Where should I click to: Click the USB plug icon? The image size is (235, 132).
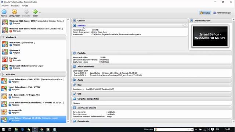coord(74,94)
